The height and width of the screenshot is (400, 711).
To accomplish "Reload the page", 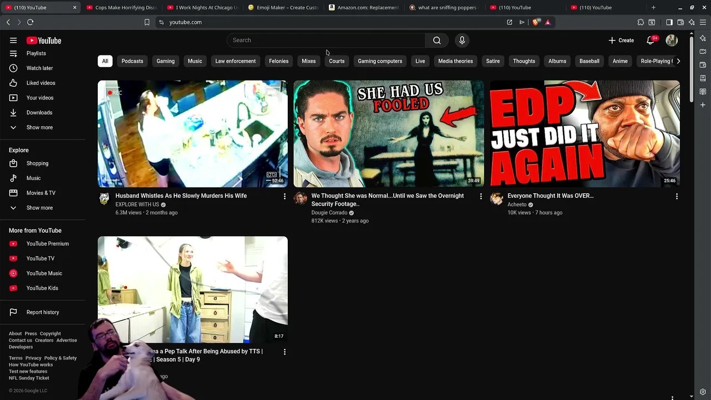I will [30, 22].
